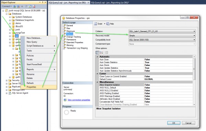
Task: Collapse the Cursor options group
Action: (98, 74)
